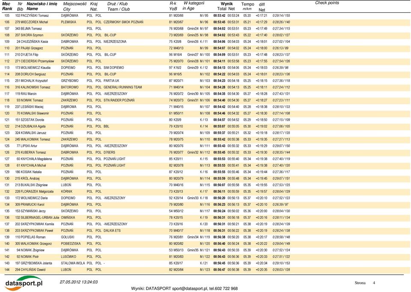Select the name KRÓL Andrzej

tap(30, 179)
